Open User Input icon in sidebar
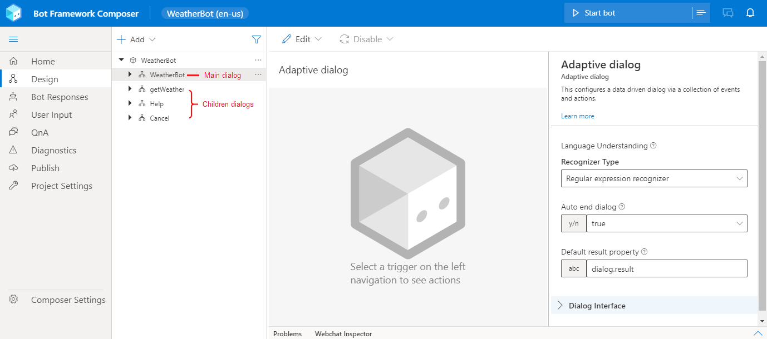This screenshot has width=767, height=339. click(x=13, y=114)
